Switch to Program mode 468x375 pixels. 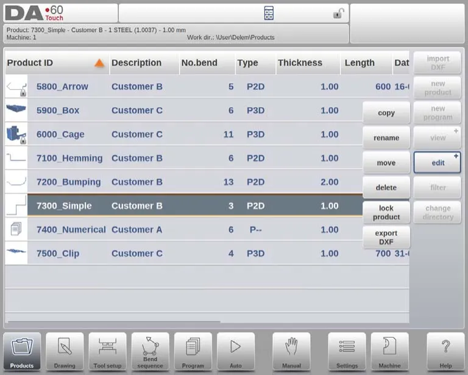193,351
